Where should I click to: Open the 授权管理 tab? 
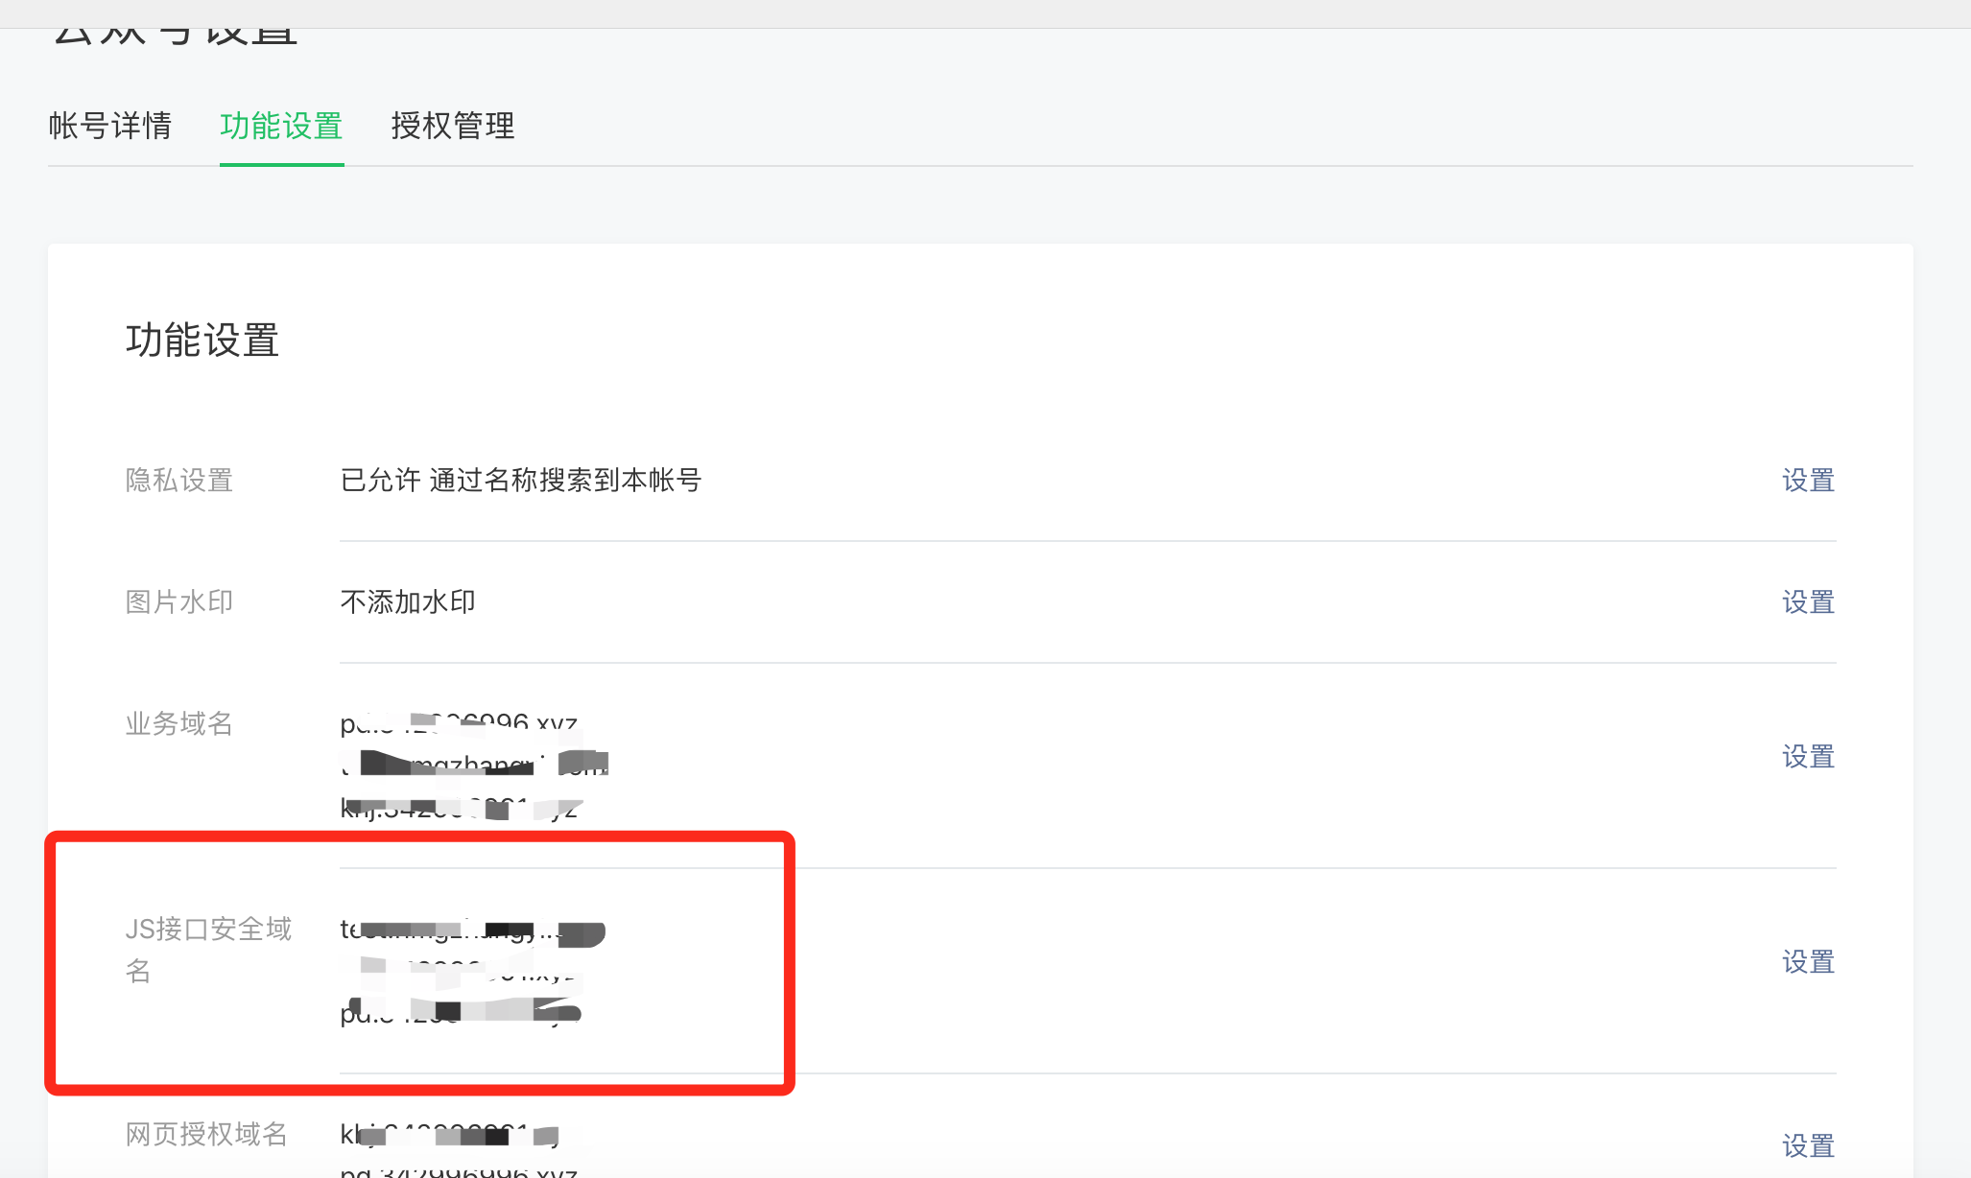pyautogui.click(x=453, y=126)
